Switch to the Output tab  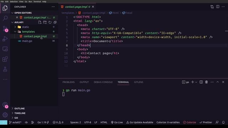[x=84, y=82]
